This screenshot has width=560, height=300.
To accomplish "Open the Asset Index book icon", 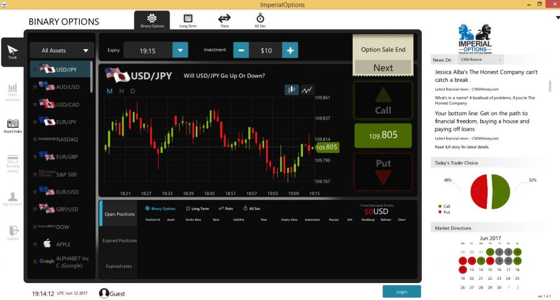I will coord(13,126).
